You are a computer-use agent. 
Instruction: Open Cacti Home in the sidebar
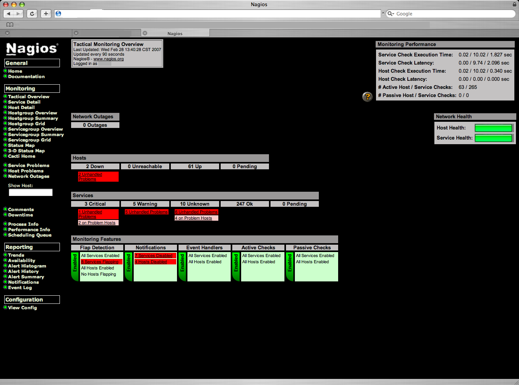coord(22,156)
